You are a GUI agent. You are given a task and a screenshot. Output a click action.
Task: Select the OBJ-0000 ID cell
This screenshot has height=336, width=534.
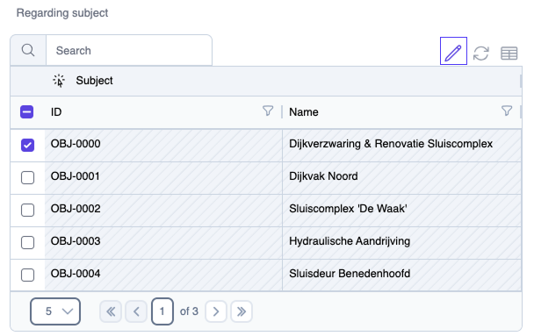point(163,145)
